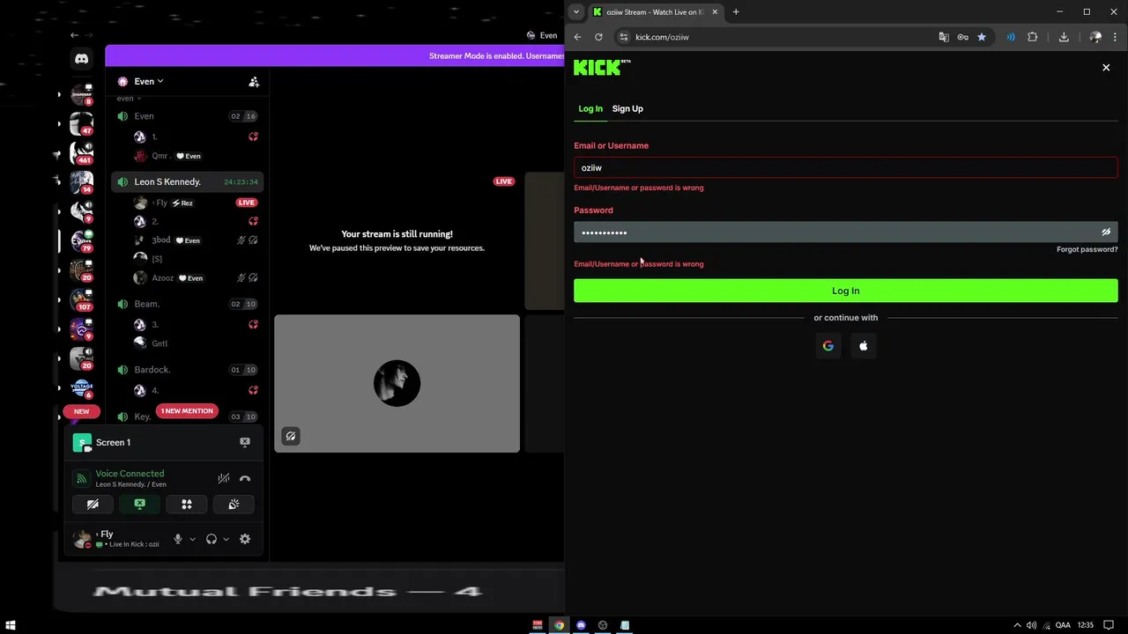Image resolution: width=1128 pixels, height=634 pixels.
Task: Open saved passwords key icon
Action: 962,37
